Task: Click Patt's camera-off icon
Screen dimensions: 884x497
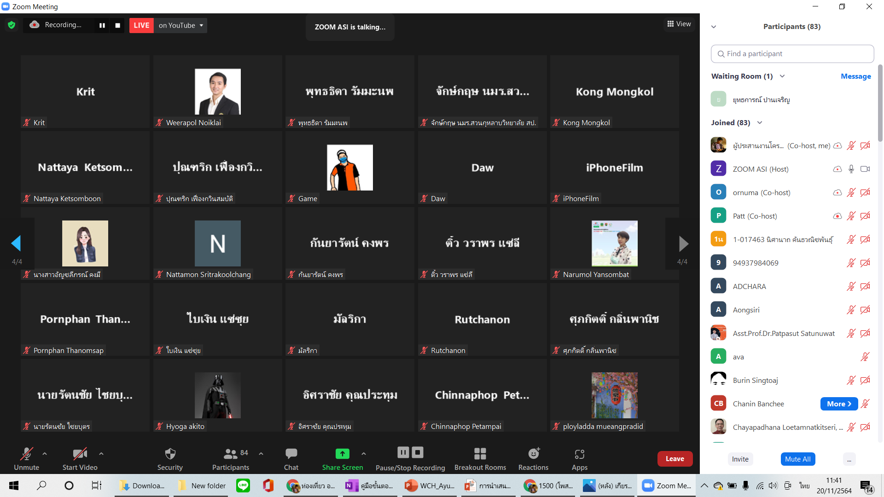Action: [x=865, y=216]
